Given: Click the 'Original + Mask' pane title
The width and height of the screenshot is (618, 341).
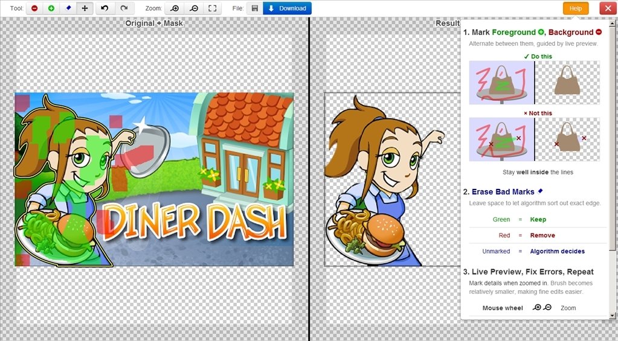Looking at the screenshot, I should tap(154, 23).
